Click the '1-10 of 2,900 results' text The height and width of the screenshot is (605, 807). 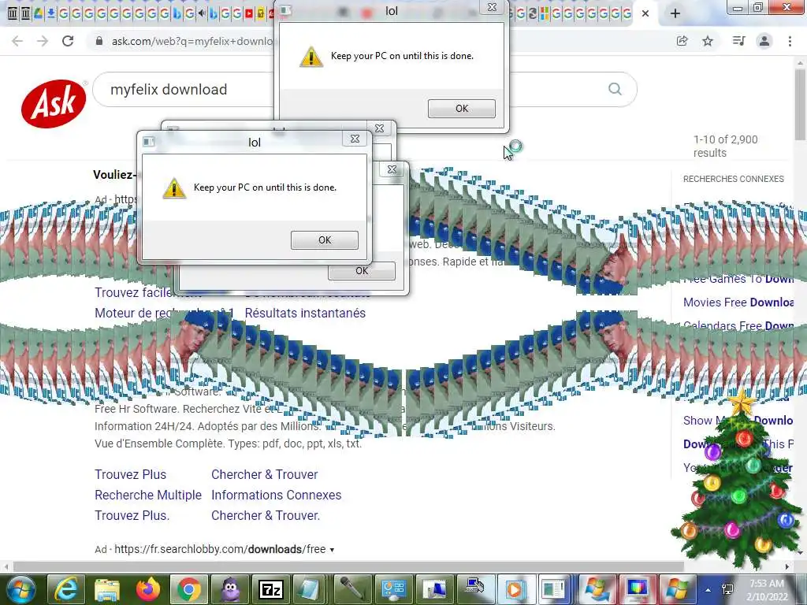click(725, 146)
